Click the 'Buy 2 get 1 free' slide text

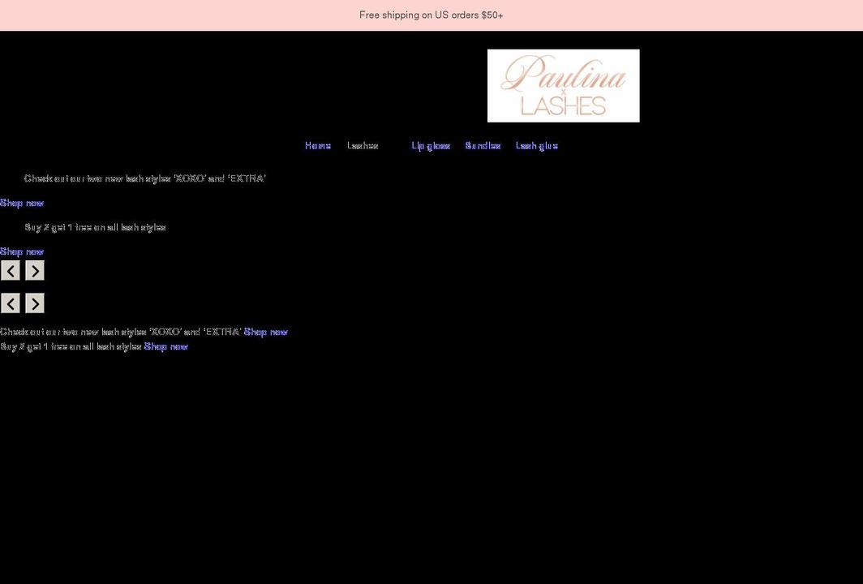click(x=95, y=227)
